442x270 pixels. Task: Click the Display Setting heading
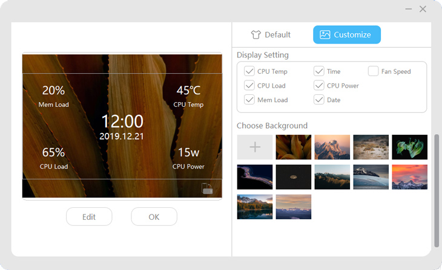tap(263, 55)
